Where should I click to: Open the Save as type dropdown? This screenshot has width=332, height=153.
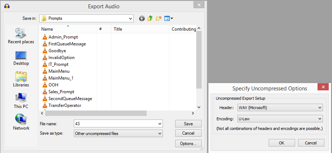tap(160, 134)
